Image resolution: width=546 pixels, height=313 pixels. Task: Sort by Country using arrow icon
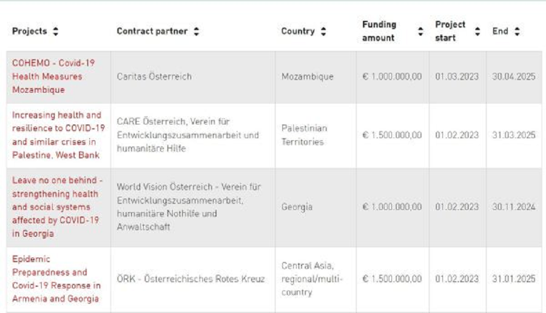click(323, 32)
